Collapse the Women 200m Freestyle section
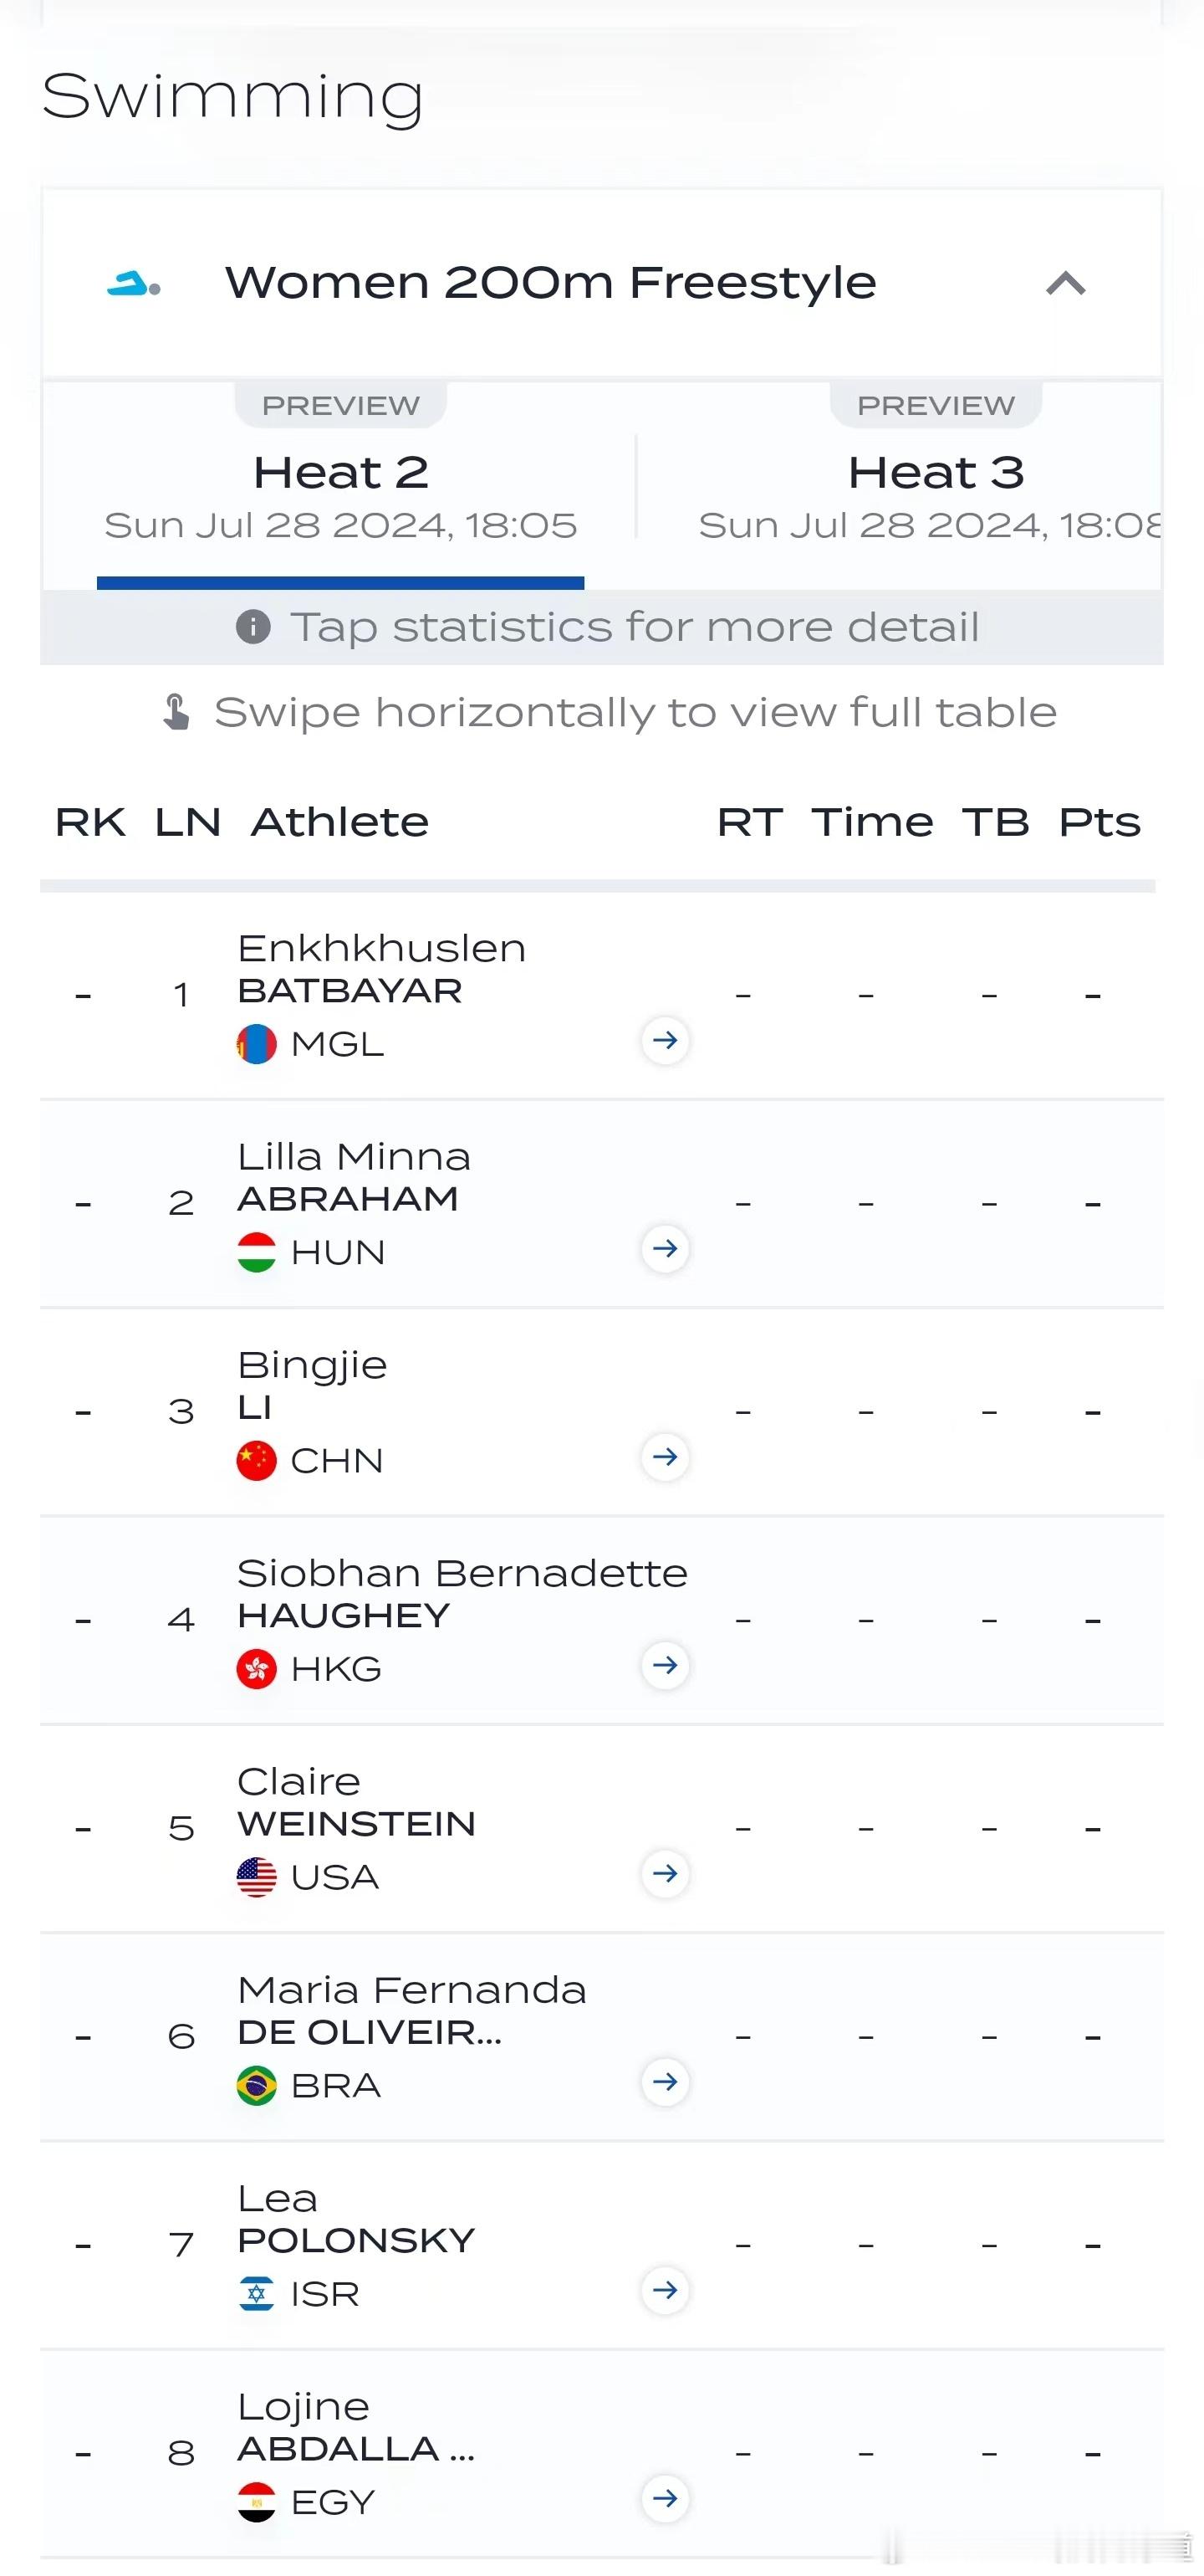The height and width of the screenshot is (2576, 1204). coord(1065,284)
